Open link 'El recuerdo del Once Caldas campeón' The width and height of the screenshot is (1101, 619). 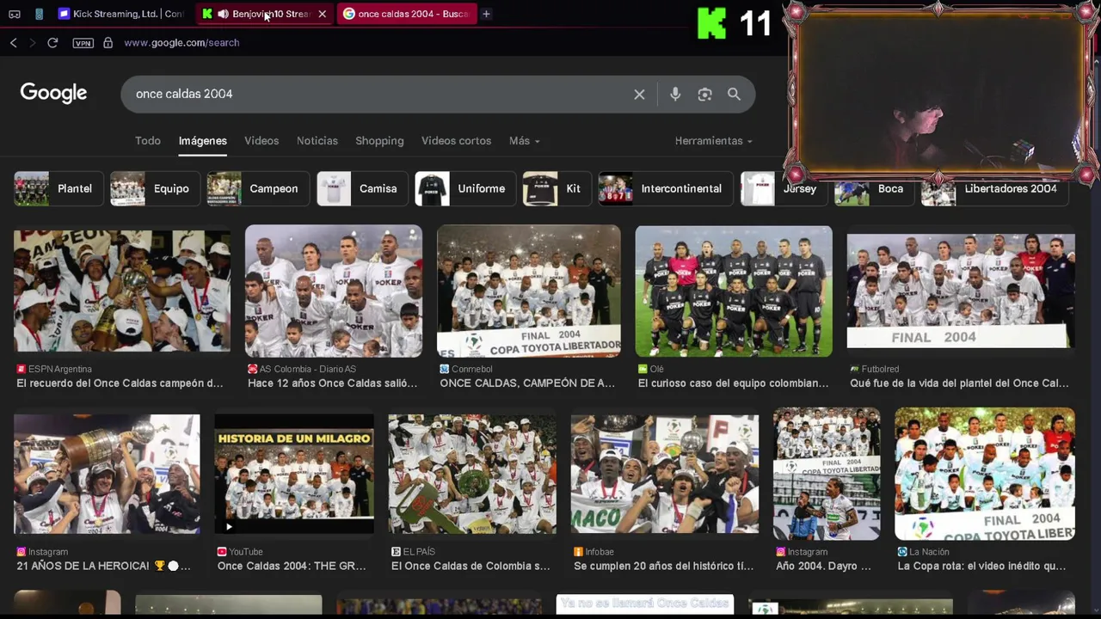[120, 383]
